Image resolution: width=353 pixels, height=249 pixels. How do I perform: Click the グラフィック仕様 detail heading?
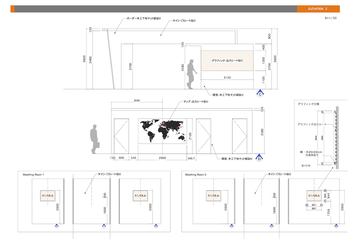click(x=308, y=104)
